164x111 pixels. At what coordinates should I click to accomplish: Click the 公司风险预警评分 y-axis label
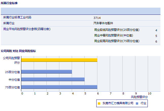pos(12,60)
